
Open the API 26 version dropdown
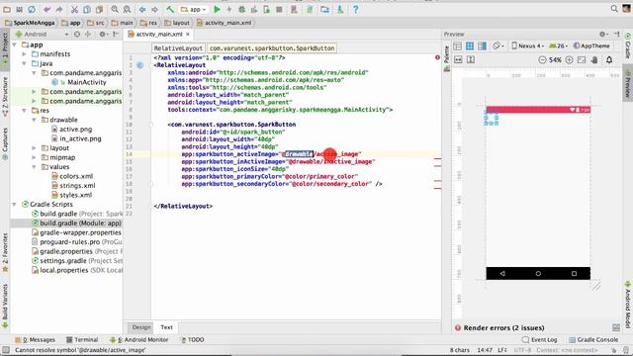coord(559,46)
